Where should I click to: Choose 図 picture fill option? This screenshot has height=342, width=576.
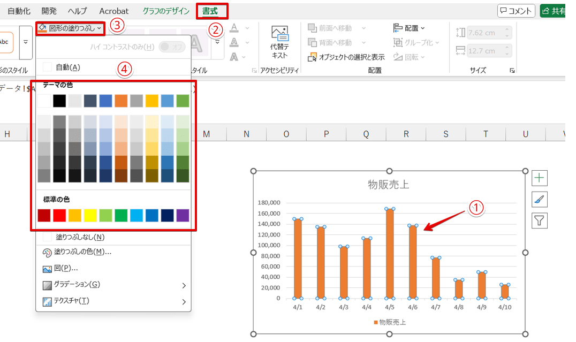(66, 269)
